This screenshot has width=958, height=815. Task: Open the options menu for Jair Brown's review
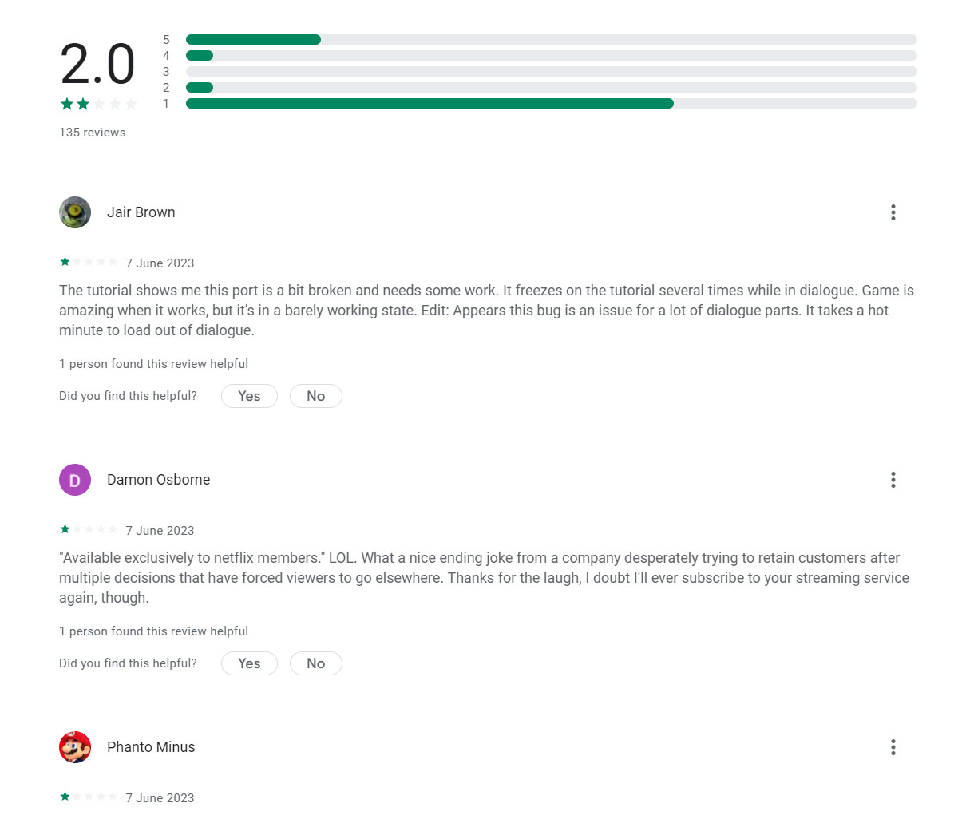(893, 212)
